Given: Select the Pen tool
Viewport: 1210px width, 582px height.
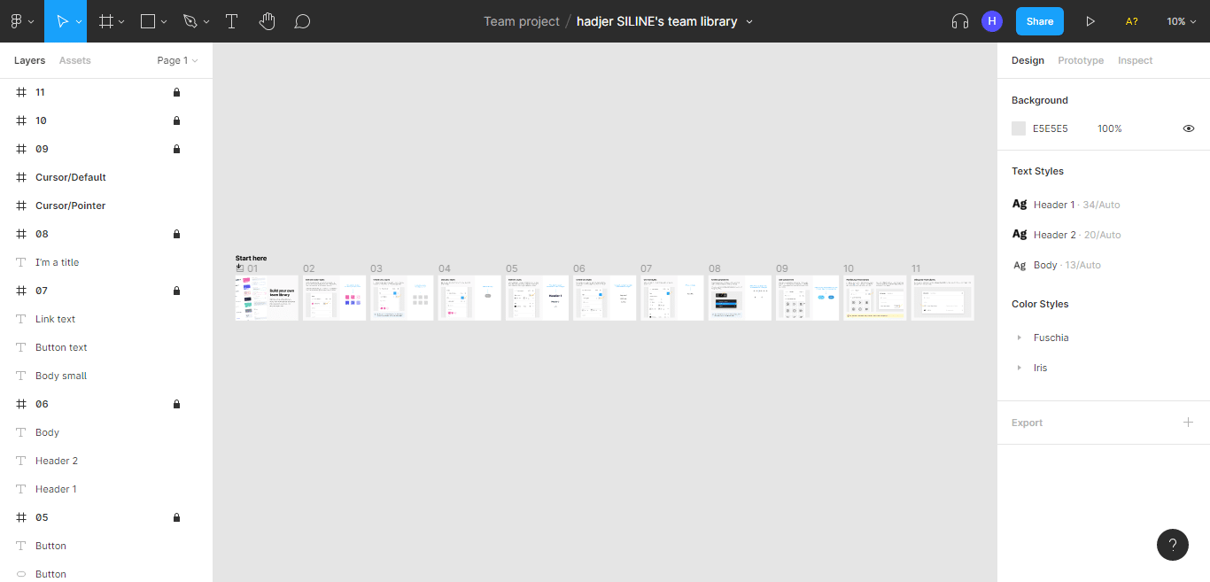Looking at the screenshot, I should point(190,20).
